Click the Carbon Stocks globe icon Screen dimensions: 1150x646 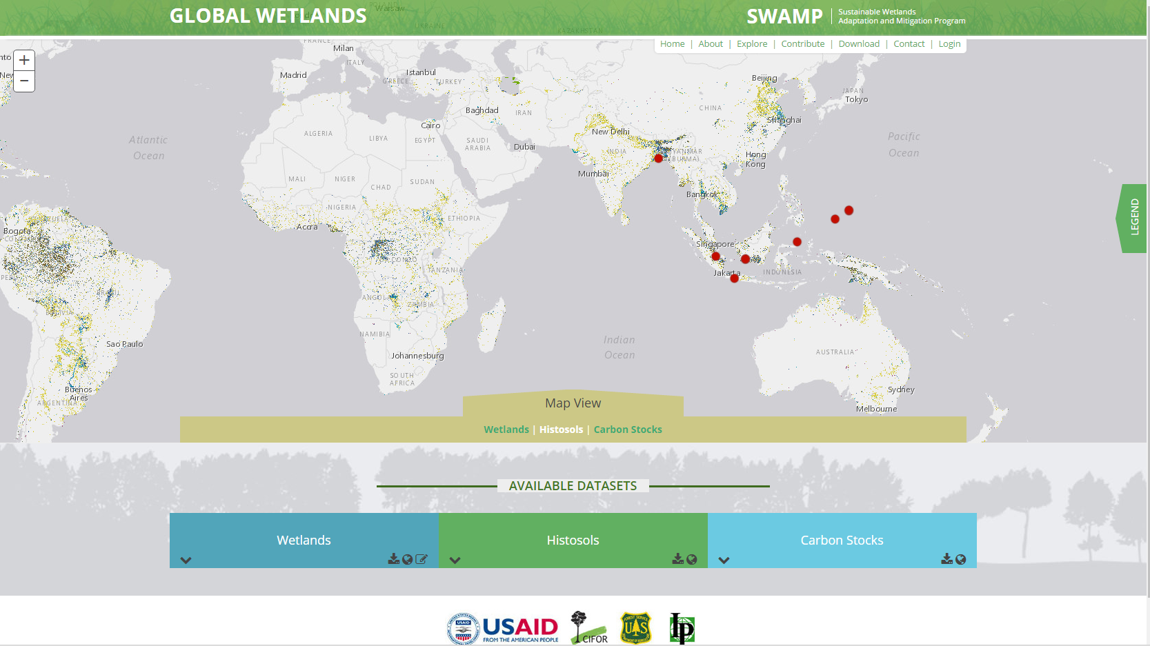pyautogui.click(x=961, y=560)
